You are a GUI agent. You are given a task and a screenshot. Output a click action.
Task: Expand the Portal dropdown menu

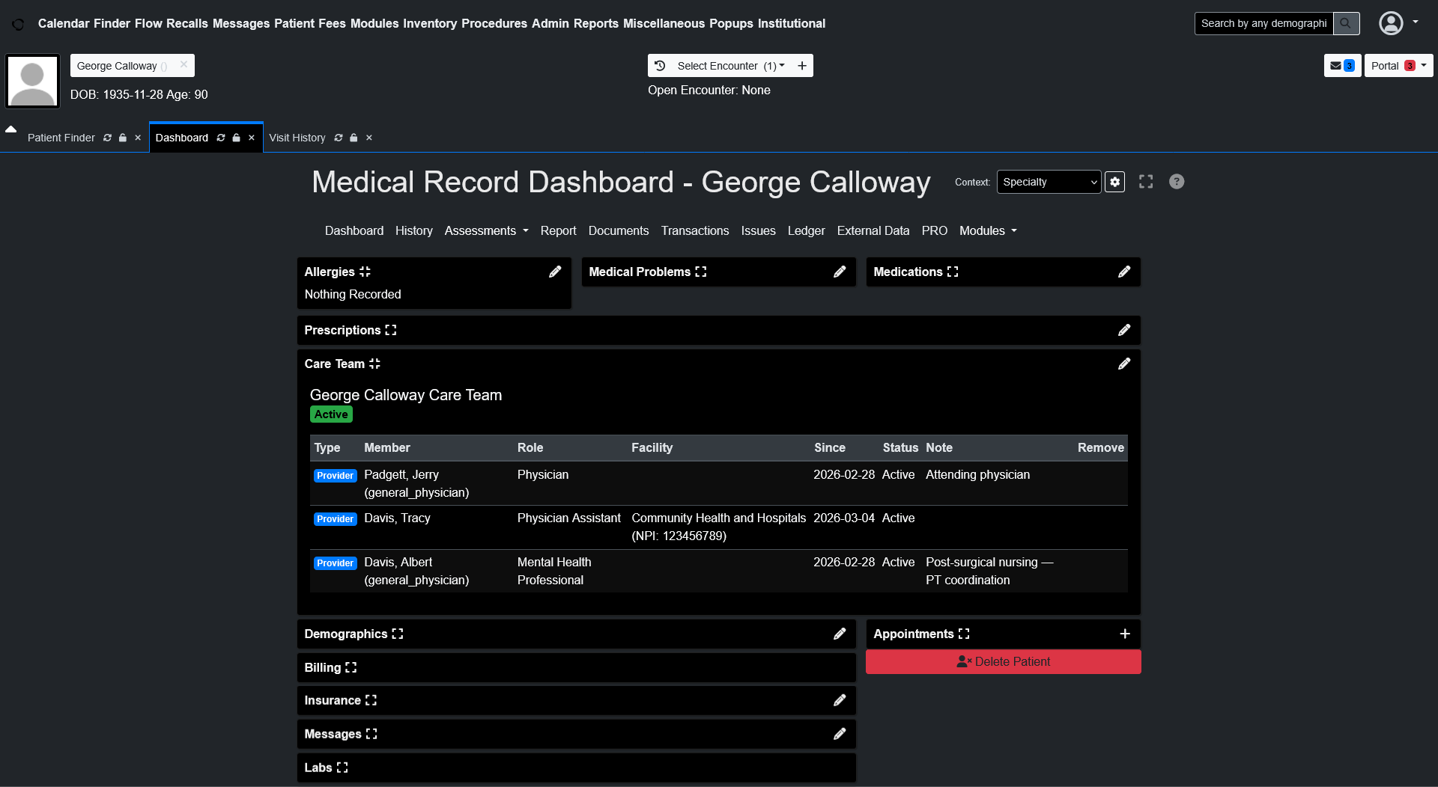click(1398, 66)
